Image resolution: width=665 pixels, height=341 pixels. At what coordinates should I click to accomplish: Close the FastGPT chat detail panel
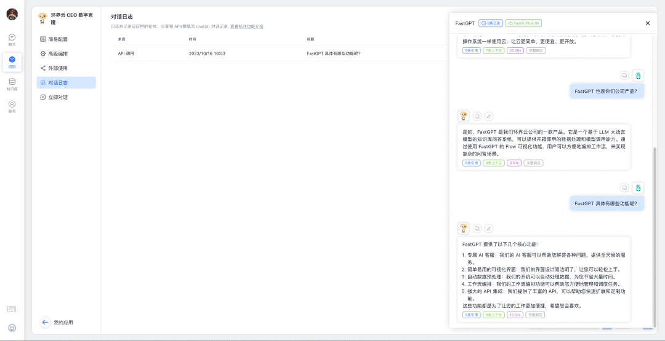[x=648, y=23]
